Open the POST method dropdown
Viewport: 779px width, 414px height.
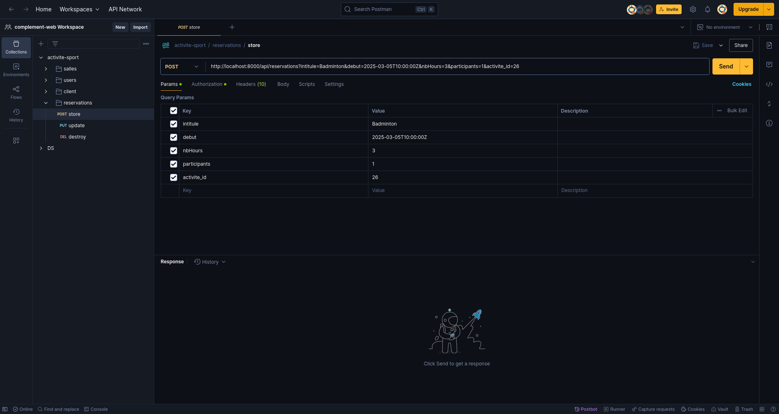click(182, 66)
